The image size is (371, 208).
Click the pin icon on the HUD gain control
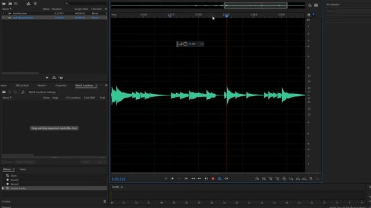(x=202, y=44)
